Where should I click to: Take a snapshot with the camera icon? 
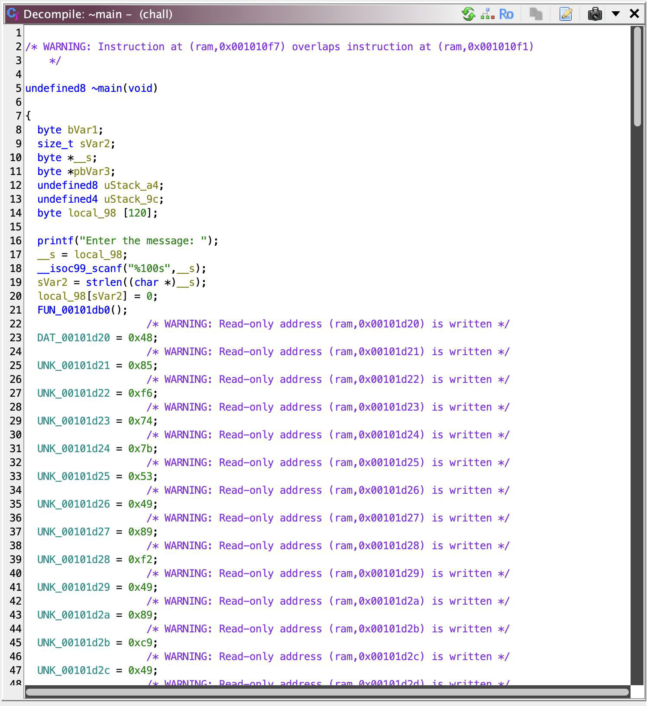click(595, 14)
